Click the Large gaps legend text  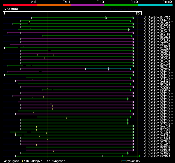pyautogui.click(x=34, y=161)
